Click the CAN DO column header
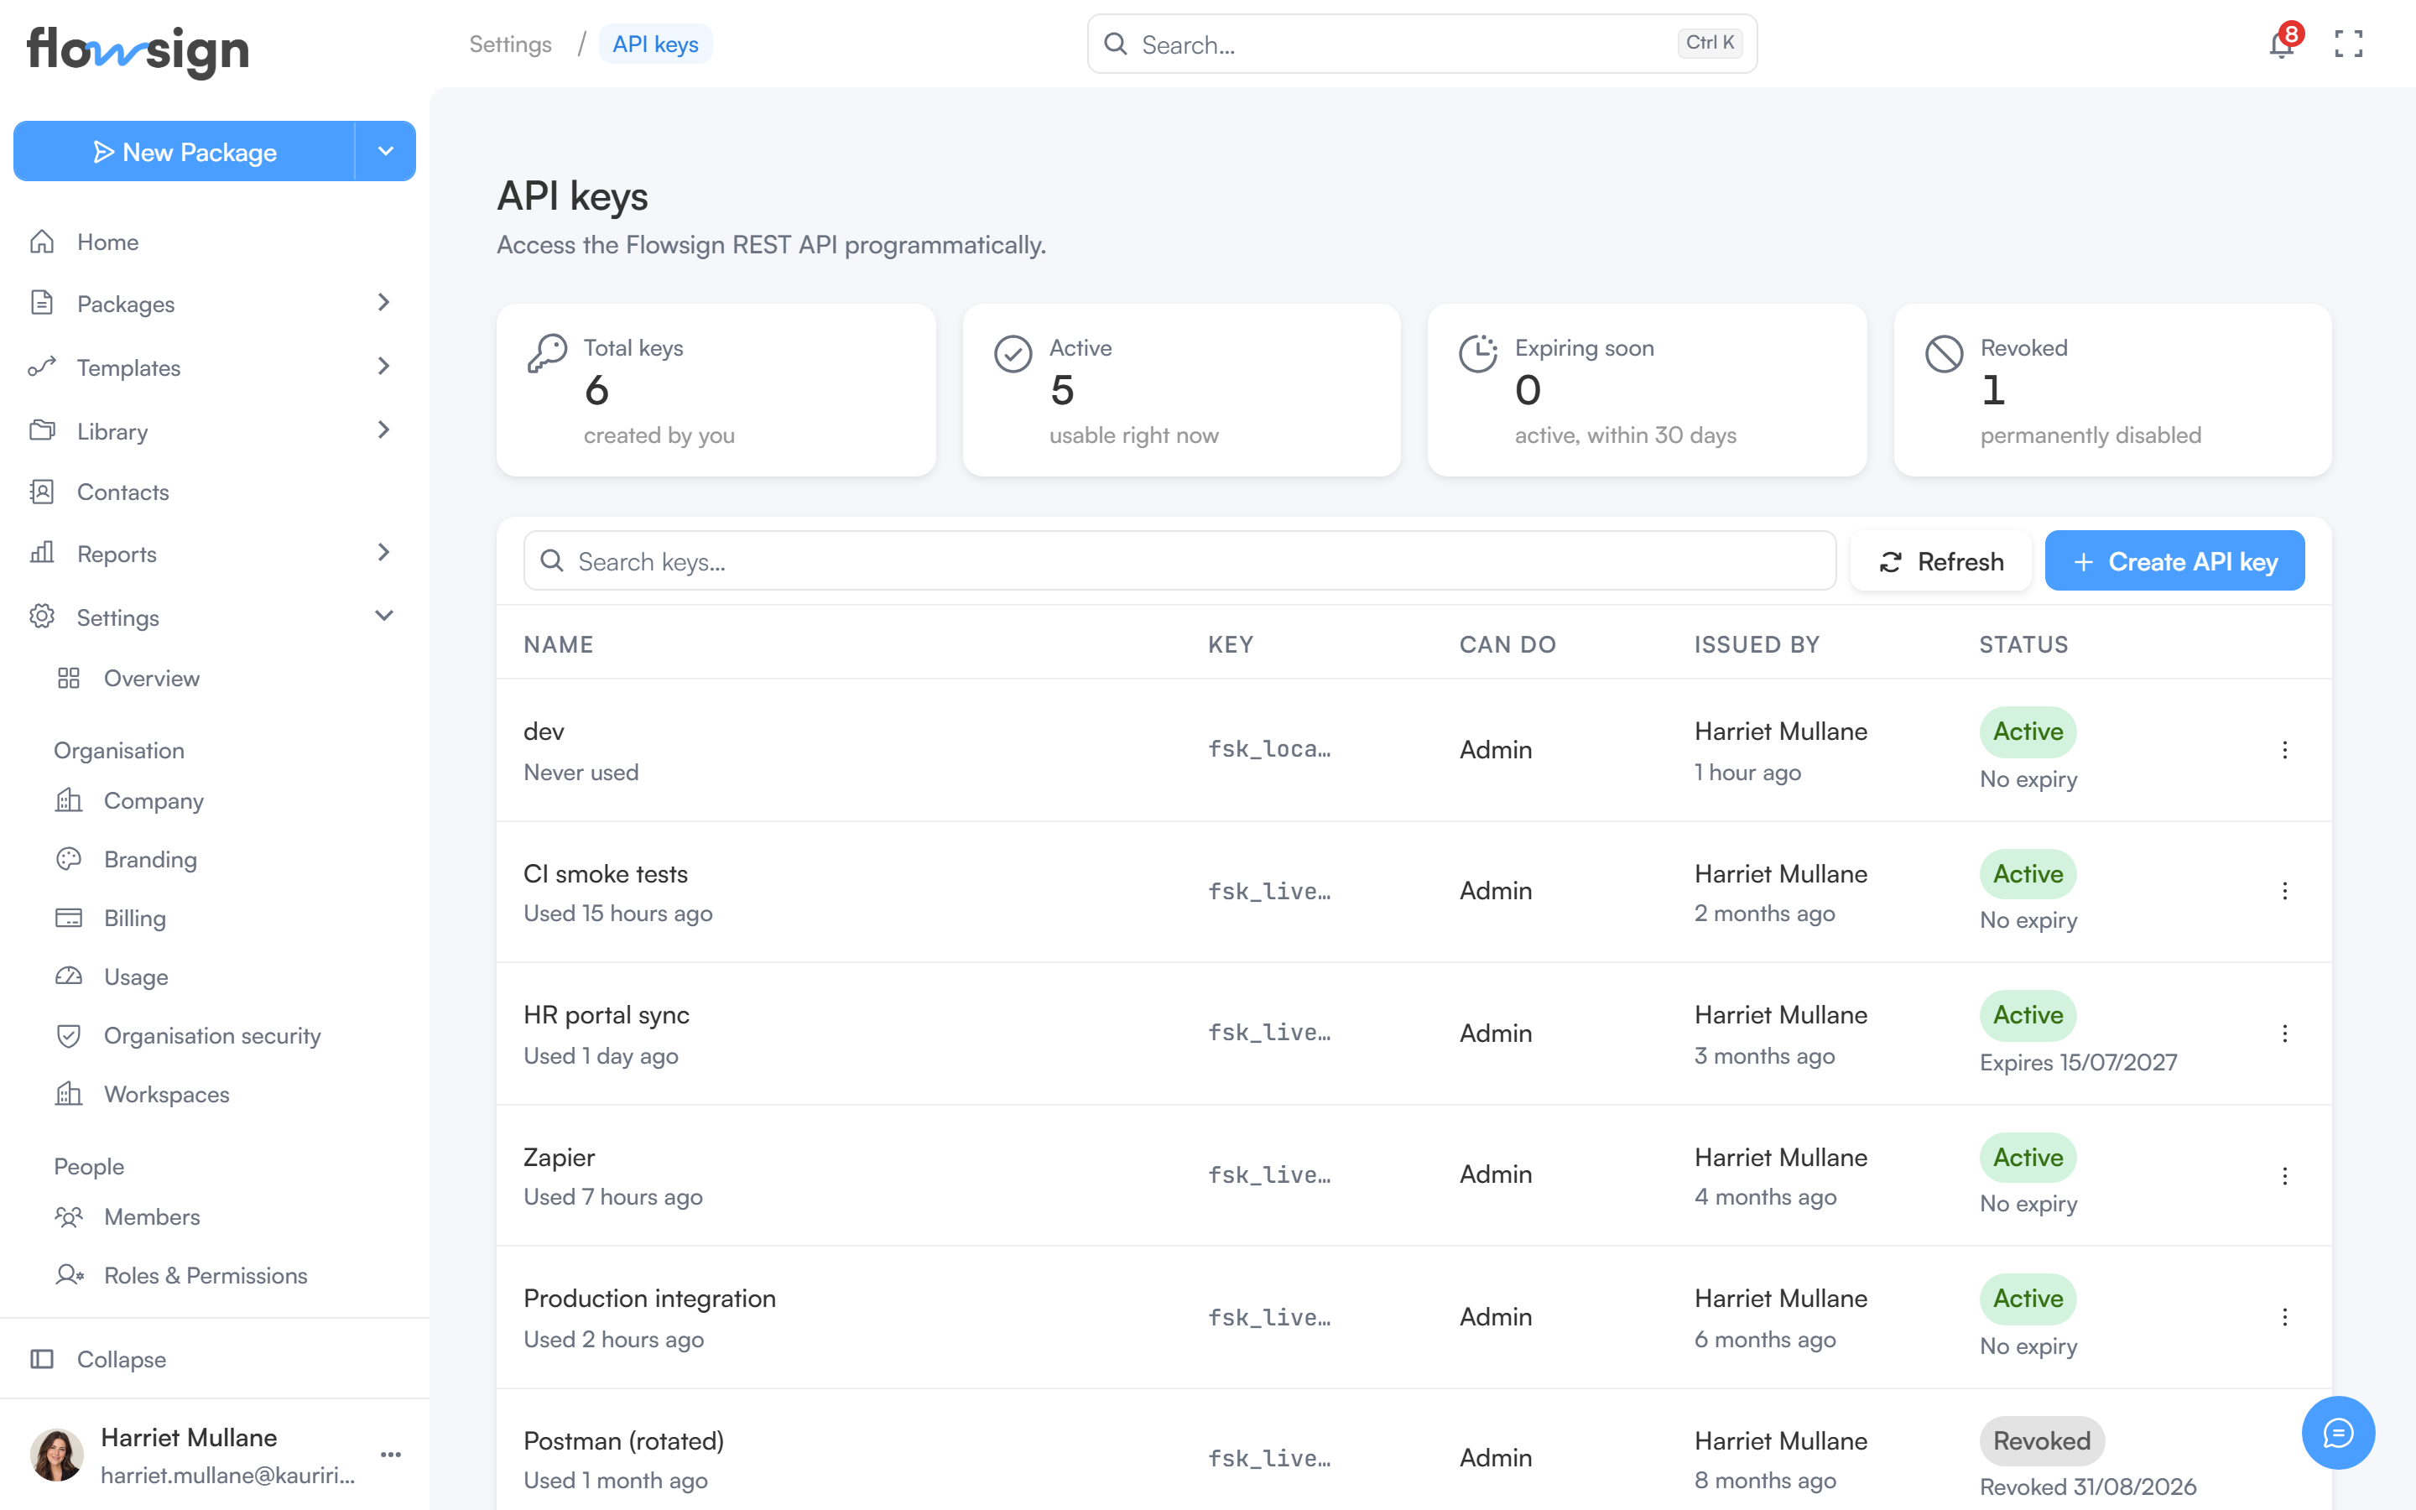 [1507, 645]
